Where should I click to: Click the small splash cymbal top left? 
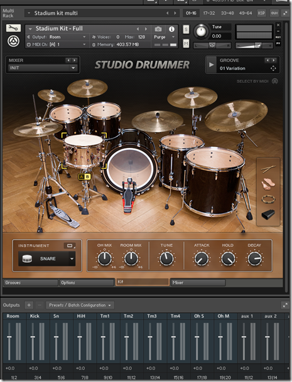click(51, 95)
